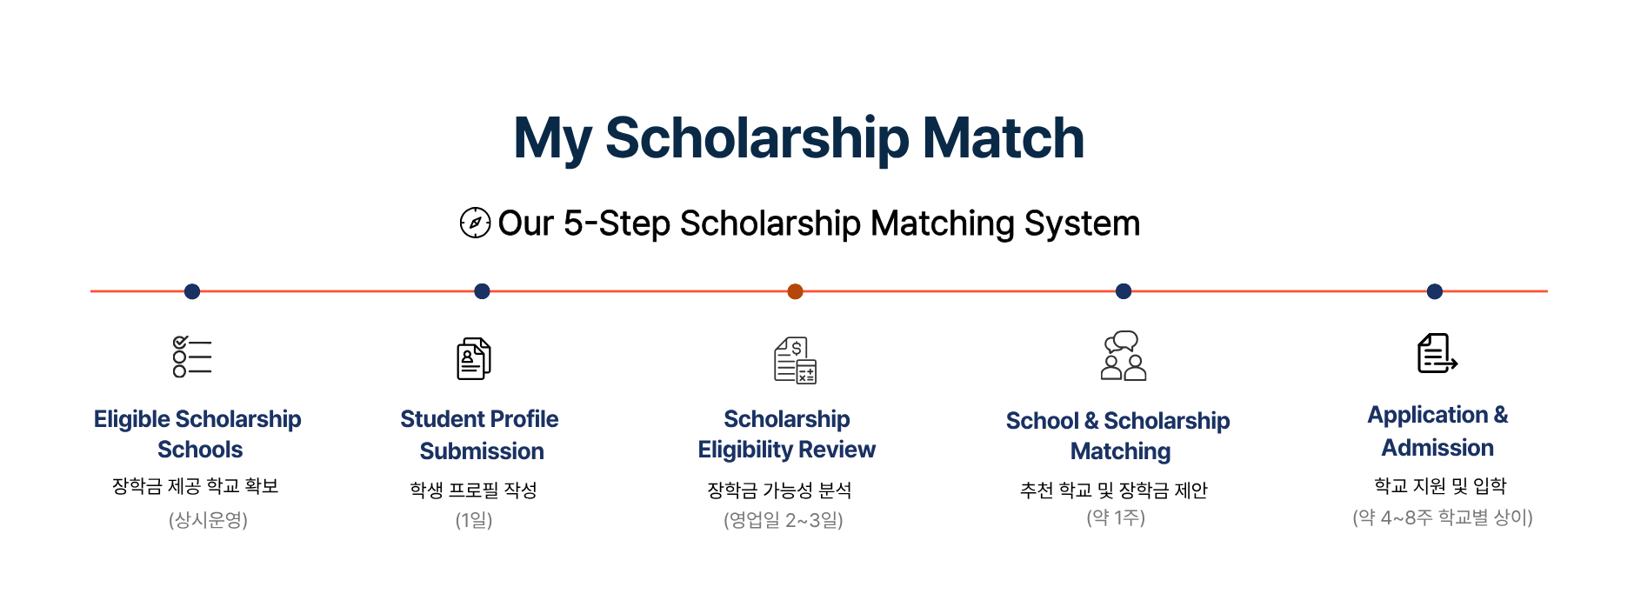Select the fourth timeline dot for matching
1634x607 pixels.
1124,291
